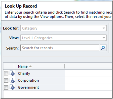The image size is (113, 99).
Task: Click the Look for dropdown arrow
Action: [104, 28]
